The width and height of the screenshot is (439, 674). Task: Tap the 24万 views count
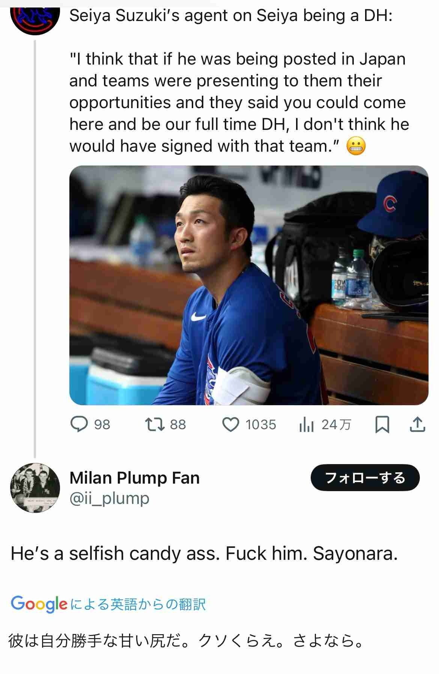point(336,425)
